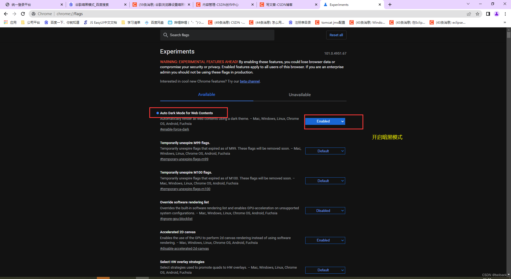Follow the beta channel link
Image resolution: width=511 pixels, height=279 pixels.
click(250, 81)
